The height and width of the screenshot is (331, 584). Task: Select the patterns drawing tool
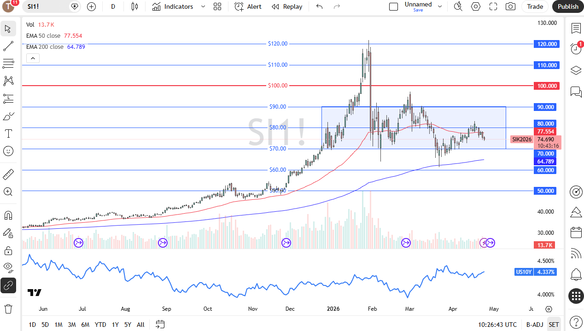click(x=8, y=81)
